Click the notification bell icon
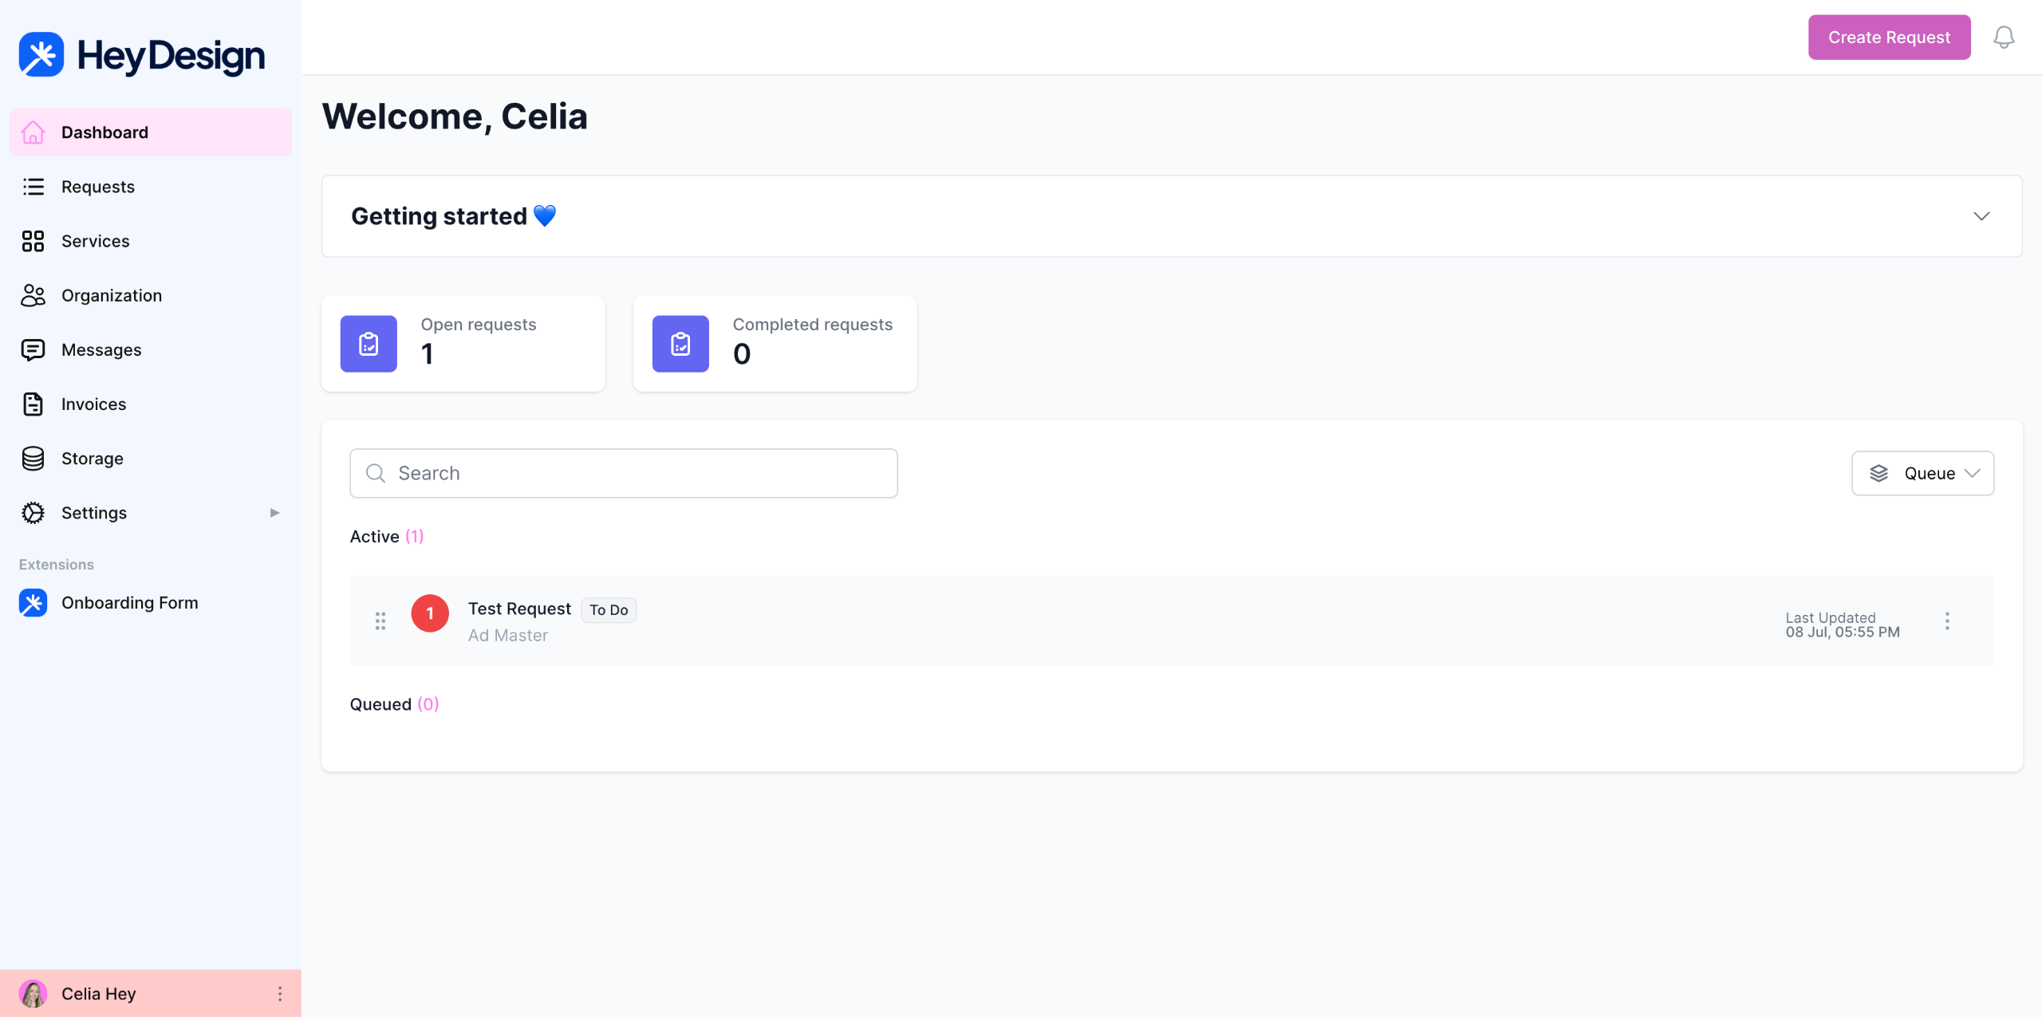The image size is (2042, 1017). click(x=2003, y=37)
